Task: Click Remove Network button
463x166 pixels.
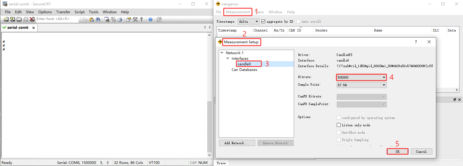Action: pyautogui.click(x=276, y=143)
